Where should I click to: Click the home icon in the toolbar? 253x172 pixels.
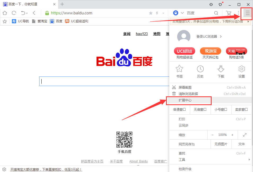(5, 13)
